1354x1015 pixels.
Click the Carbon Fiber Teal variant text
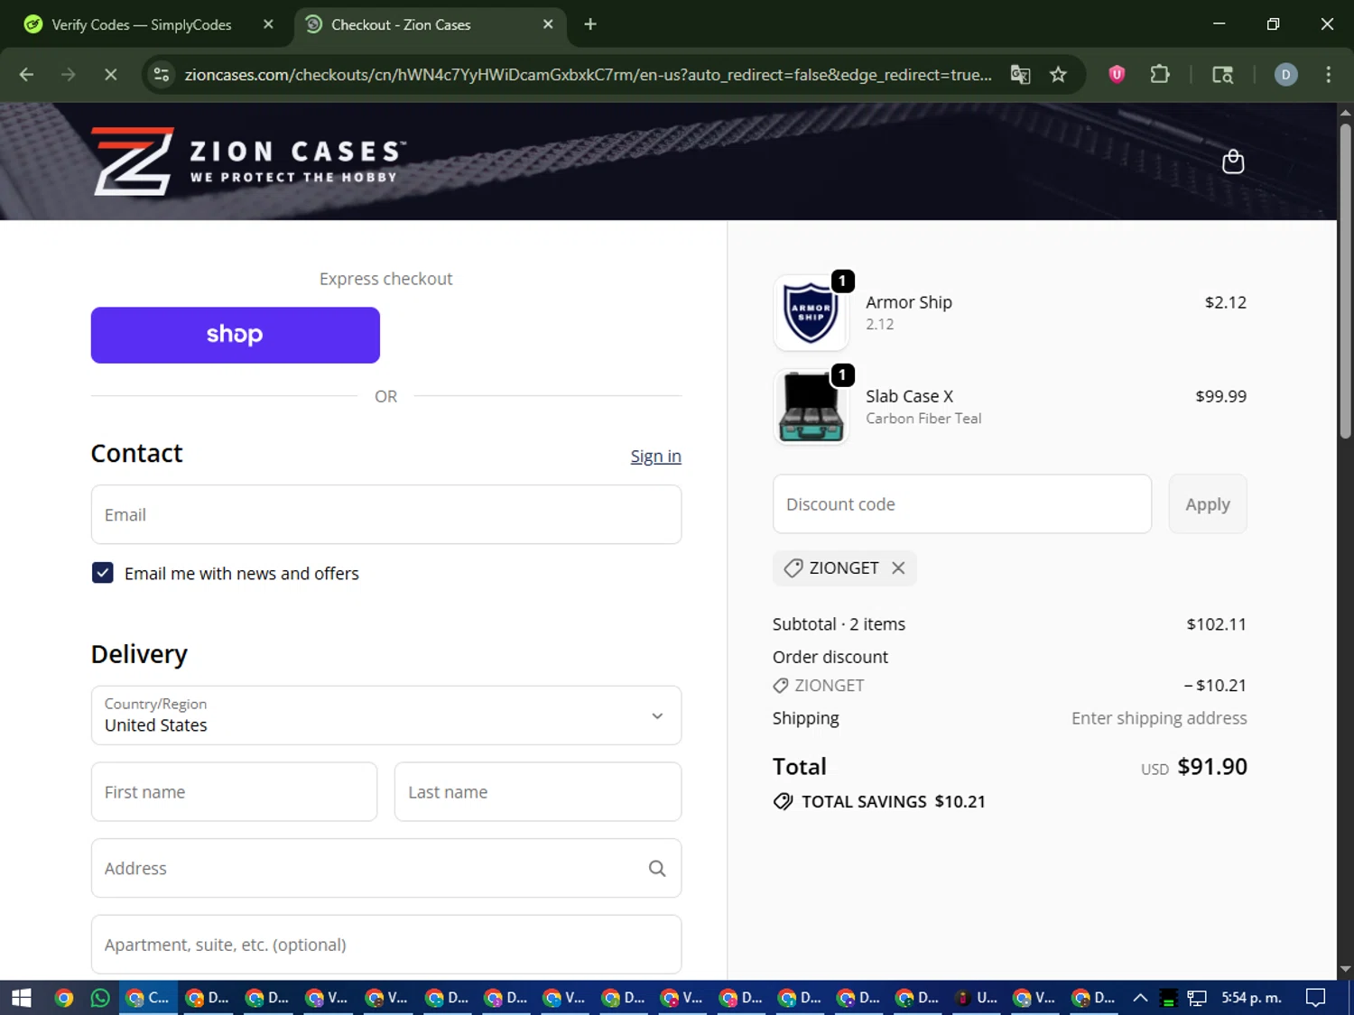923,419
